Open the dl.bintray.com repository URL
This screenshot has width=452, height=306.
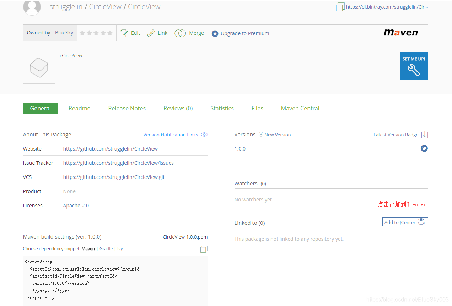[x=387, y=7]
